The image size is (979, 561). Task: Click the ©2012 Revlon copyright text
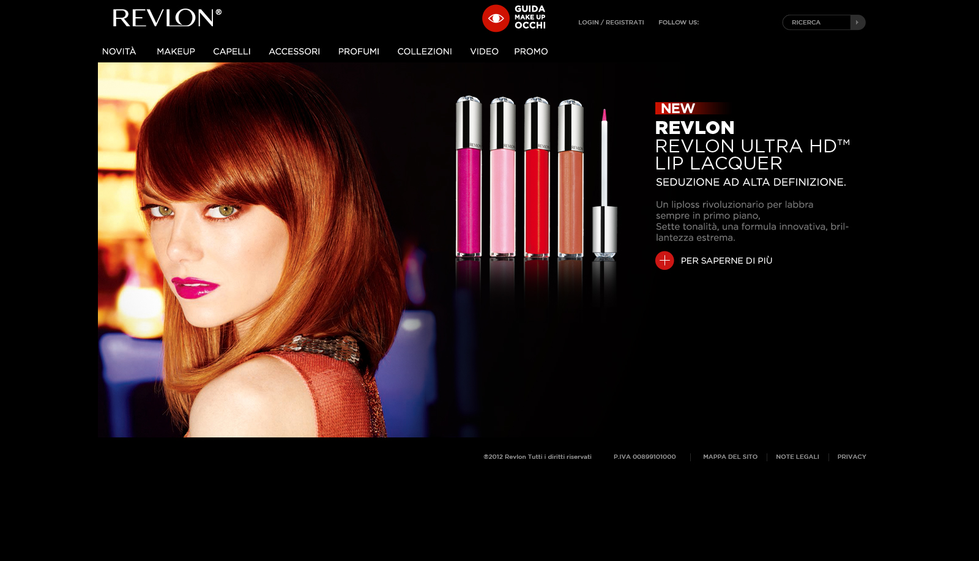537,457
